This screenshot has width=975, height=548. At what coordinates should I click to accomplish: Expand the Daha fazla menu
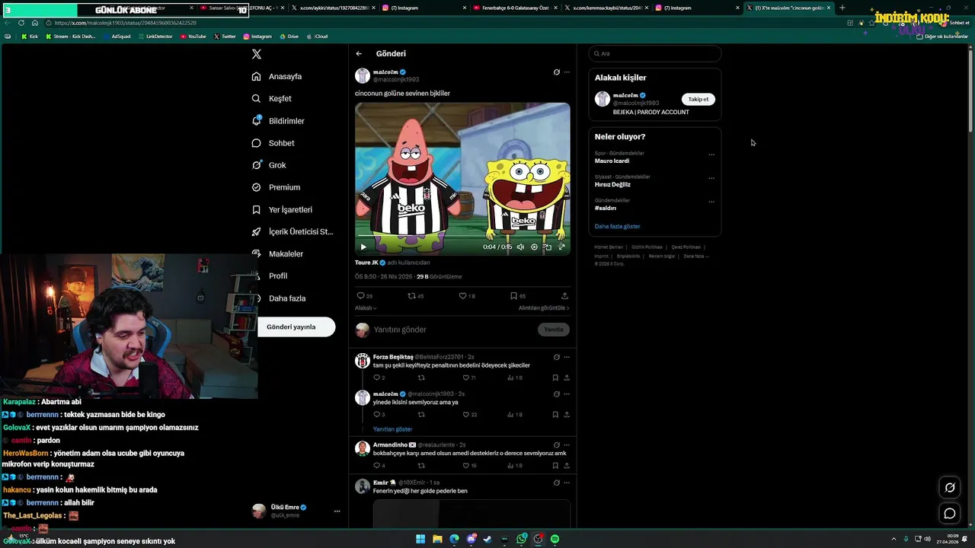coord(279,298)
